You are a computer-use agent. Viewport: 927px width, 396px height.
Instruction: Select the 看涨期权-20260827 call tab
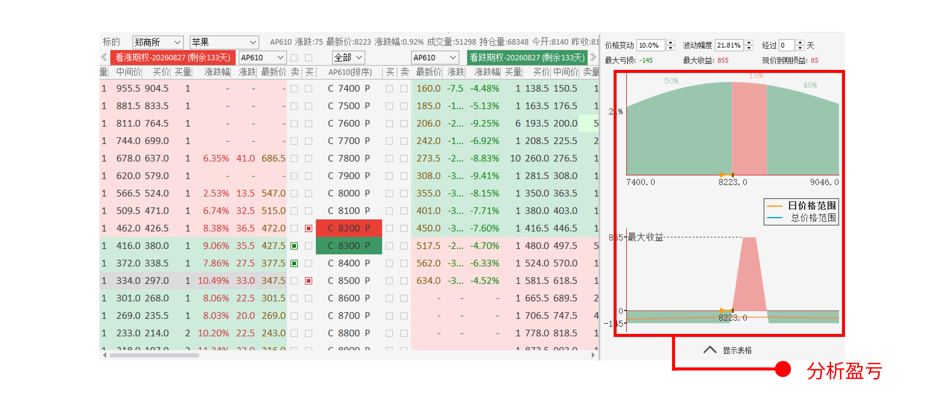(173, 58)
